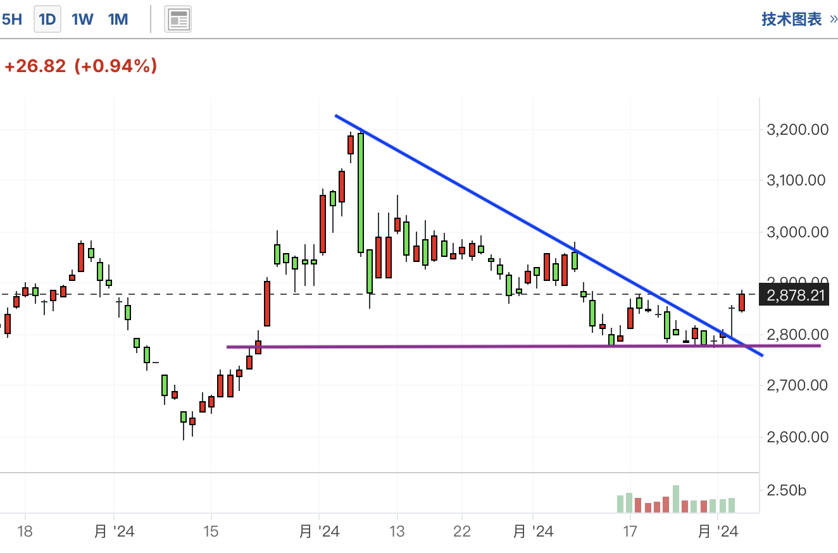Image resolution: width=838 pixels, height=553 pixels.
Task: Switch chart to the 5H timeframe
Action: point(11,20)
